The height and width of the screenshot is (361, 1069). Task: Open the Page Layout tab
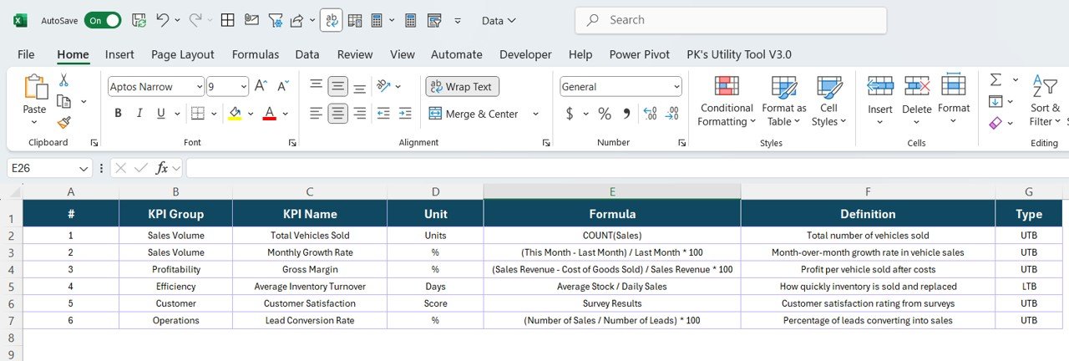point(182,54)
